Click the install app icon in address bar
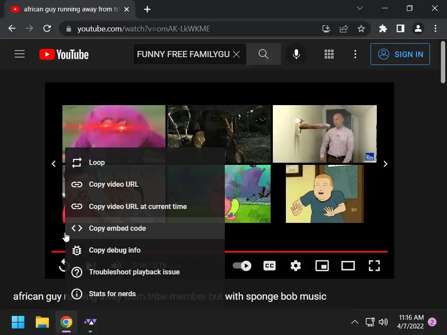Viewport: 447px width, 335px height. pos(326,28)
